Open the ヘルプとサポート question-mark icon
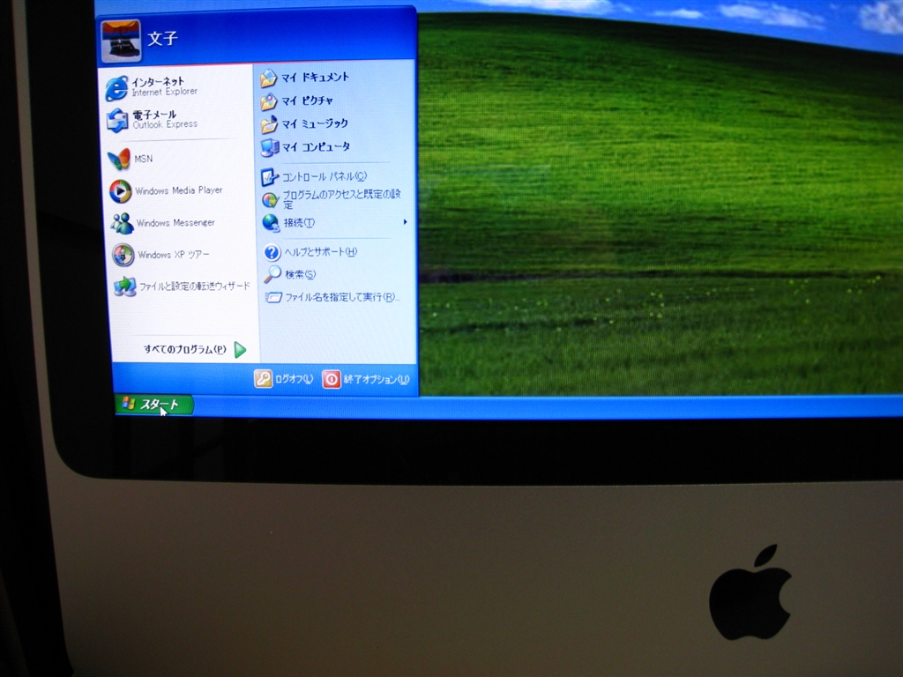 point(272,252)
